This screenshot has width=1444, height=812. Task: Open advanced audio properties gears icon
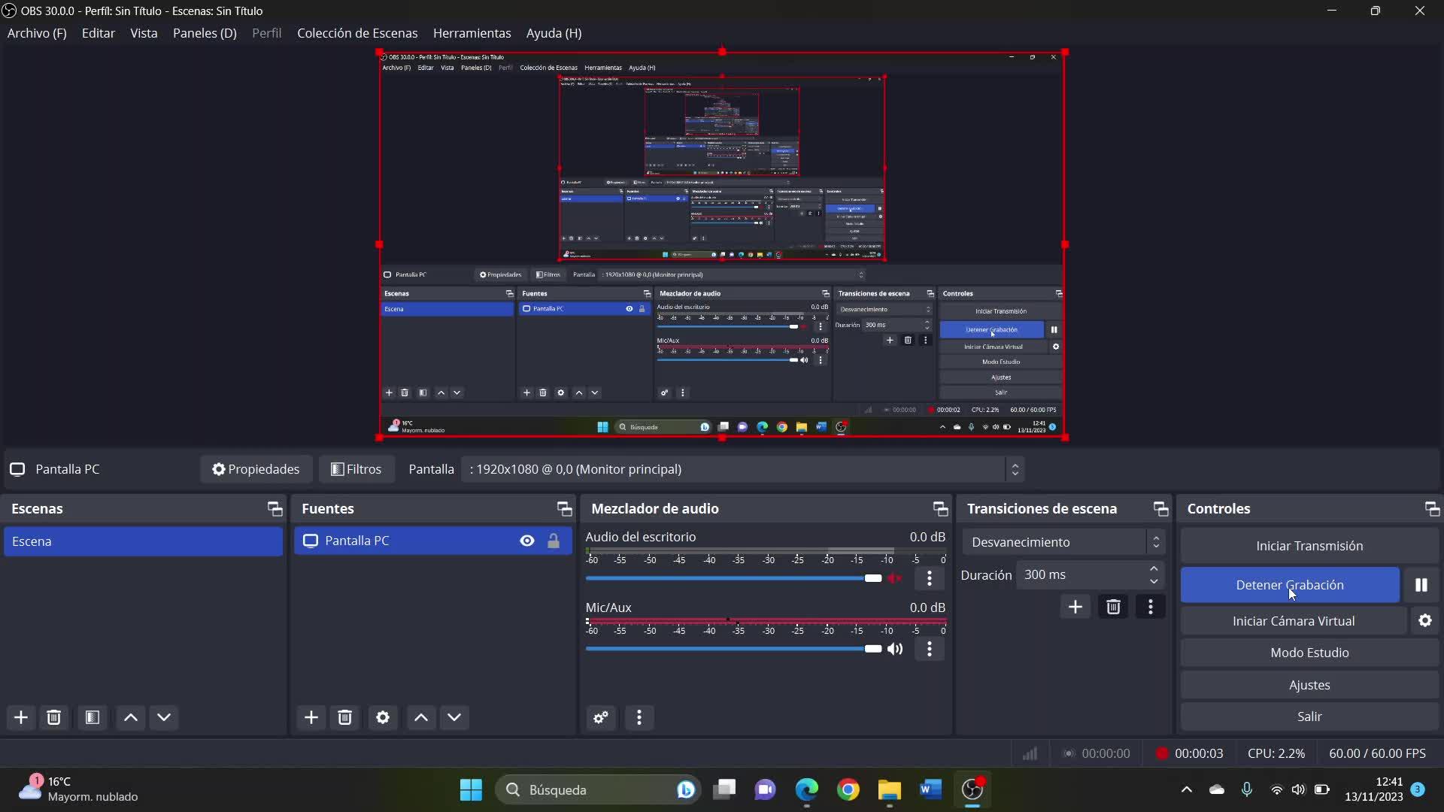[x=600, y=717]
